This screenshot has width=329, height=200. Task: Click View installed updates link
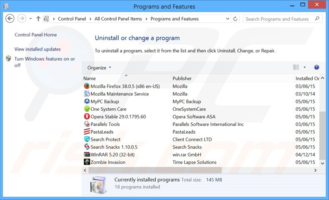(x=37, y=49)
